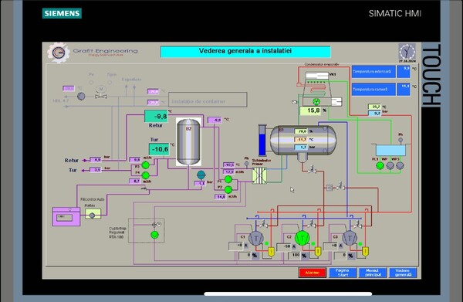Screen dimensions: 463x302
Task: Click the blue water basin tank
Action: (390, 150)
